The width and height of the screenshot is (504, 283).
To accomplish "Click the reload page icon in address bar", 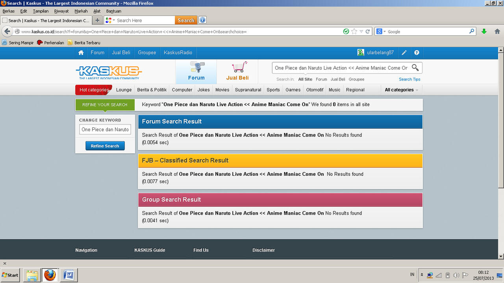I will 368,31.
